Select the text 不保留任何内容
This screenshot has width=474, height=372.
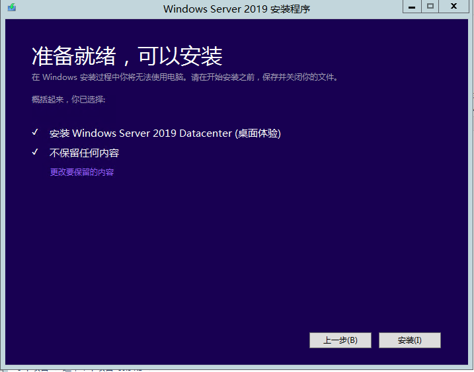[x=85, y=153]
